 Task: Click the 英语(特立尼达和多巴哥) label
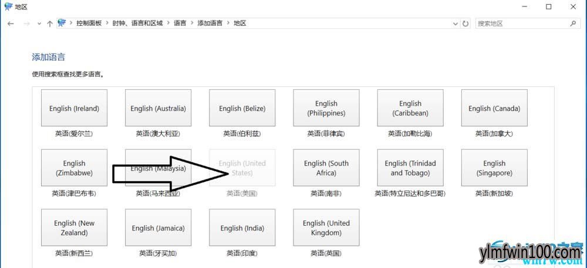pos(410,194)
